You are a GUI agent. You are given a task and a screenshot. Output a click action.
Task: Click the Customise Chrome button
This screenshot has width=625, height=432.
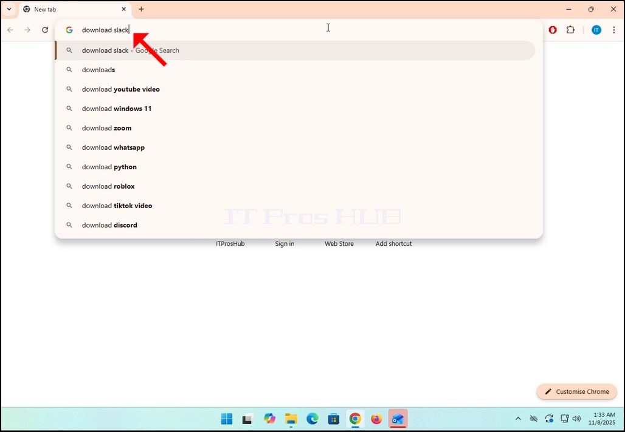tap(577, 392)
